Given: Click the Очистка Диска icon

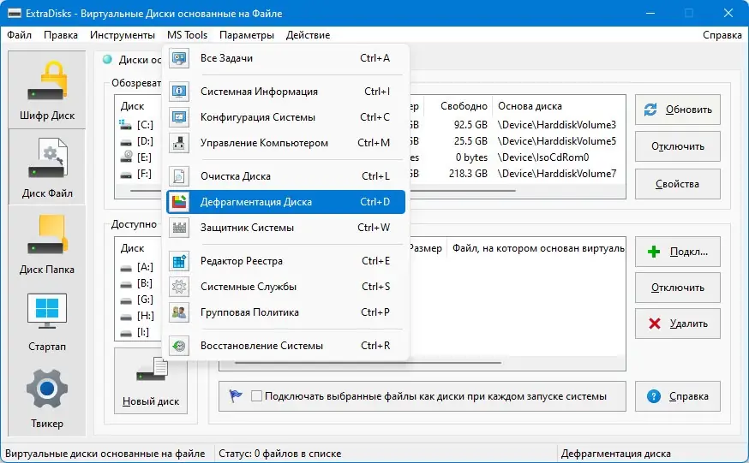Looking at the screenshot, I should point(179,176).
